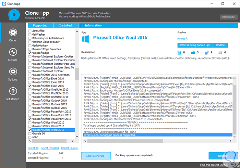Switch to the Installed tab
The width and height of the screenshot is (240, 168).
66,26
